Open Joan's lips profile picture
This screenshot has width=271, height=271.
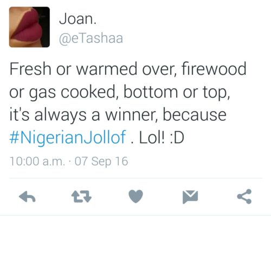(29, 27)
